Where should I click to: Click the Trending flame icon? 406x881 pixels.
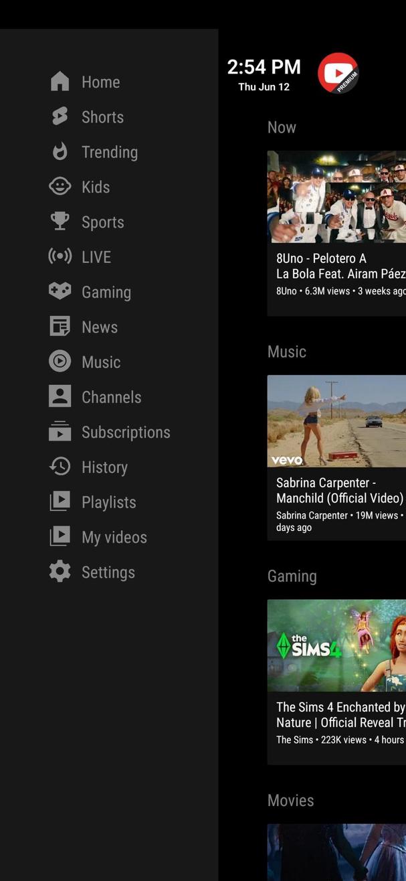60,152
